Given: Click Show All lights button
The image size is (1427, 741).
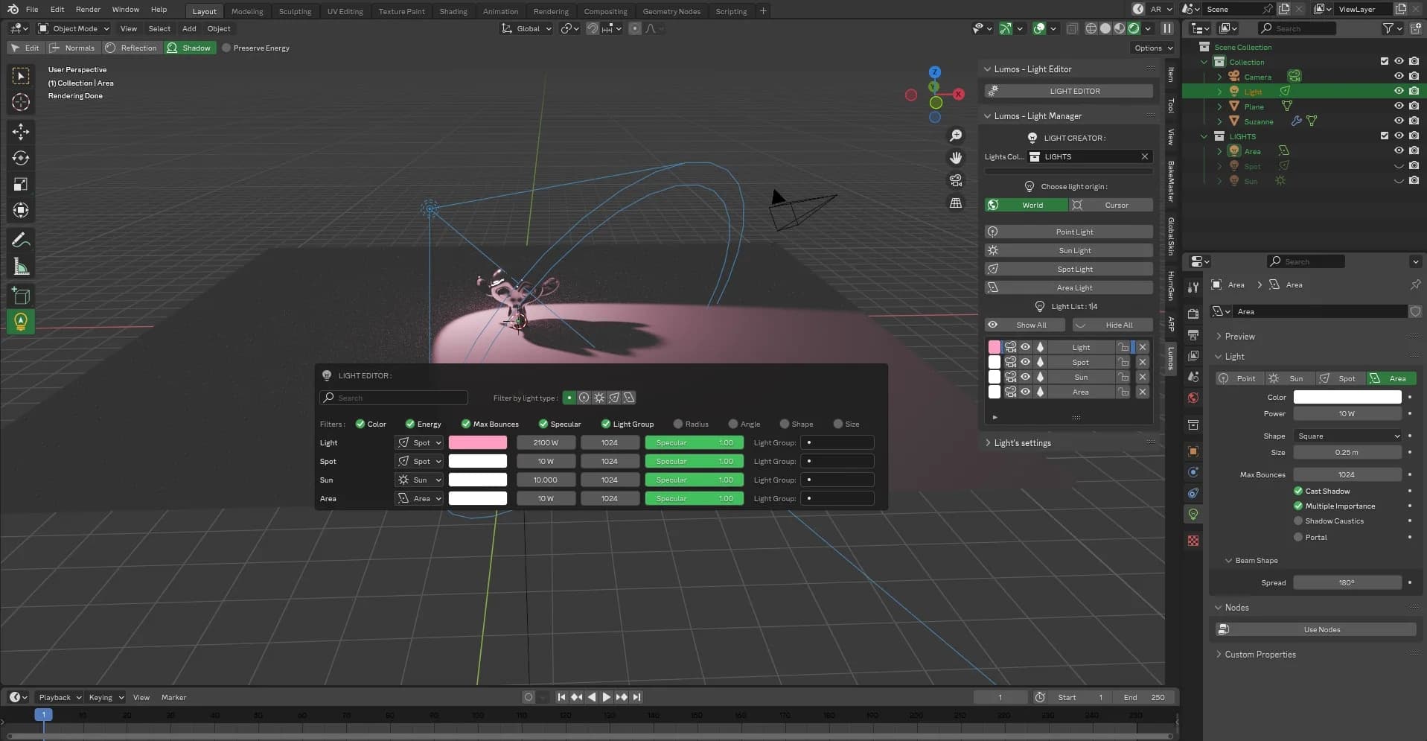Looking at the screenshot, I should click(x=1026, y=325).
